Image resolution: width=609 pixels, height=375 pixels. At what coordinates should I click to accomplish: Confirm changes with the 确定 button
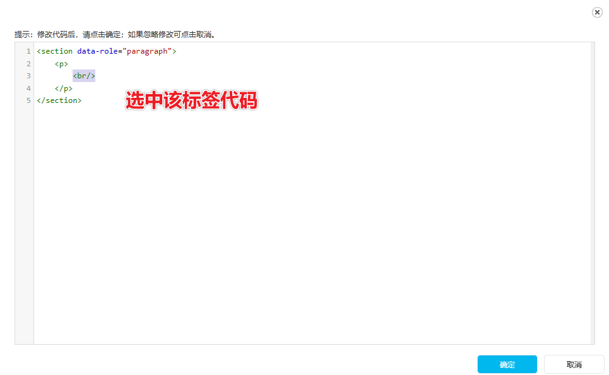coord(507,364)
